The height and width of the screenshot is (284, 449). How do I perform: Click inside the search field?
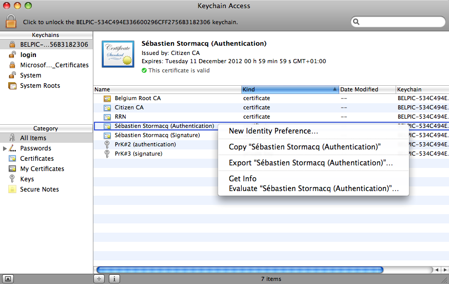(x=398, y=22)
